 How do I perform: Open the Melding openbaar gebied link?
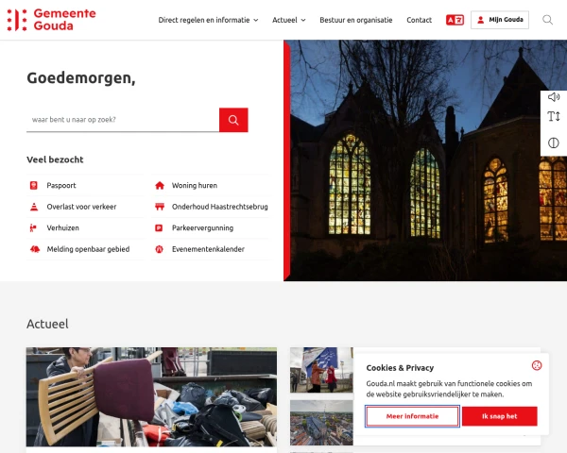tap(88, 249)
